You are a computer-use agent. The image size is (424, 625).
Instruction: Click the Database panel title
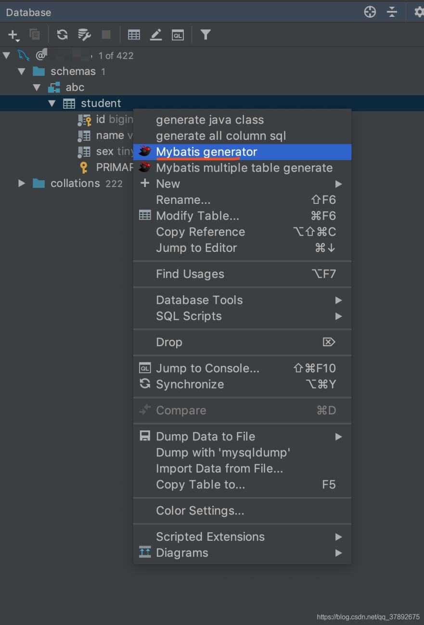tap(28, 12)
